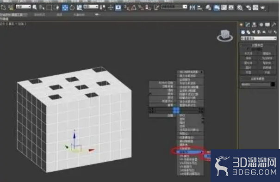
Task: Click the Align tool icon
Action: 199,7
